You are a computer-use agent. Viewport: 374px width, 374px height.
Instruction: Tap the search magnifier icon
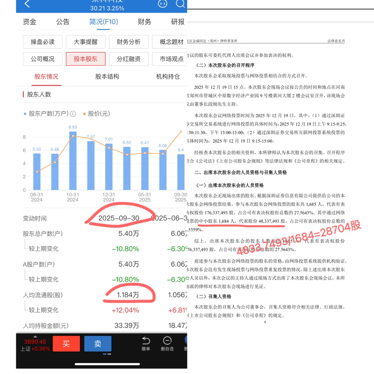point(180,4)
